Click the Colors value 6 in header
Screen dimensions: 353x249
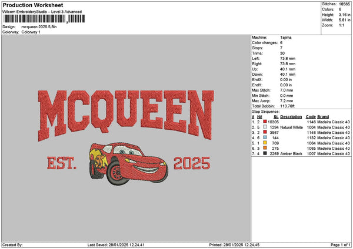tap(340, 9)
